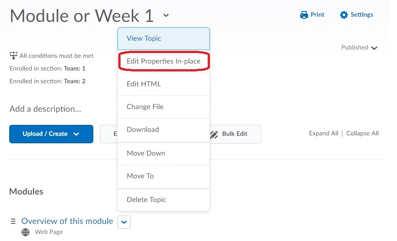Click the drag handle beside Overview topic
Viewport: 397px width, 241px height.
[x=13, y=221]
